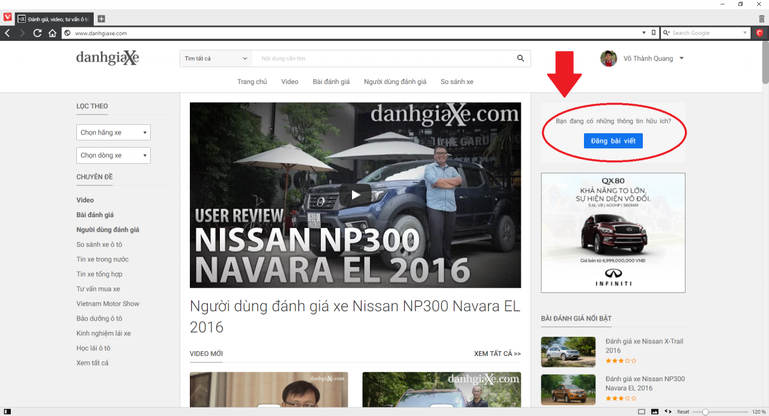769x416 pixels.
Task: Switch to the Đánh giá, video browser tab
Action: tap(55, 19)
